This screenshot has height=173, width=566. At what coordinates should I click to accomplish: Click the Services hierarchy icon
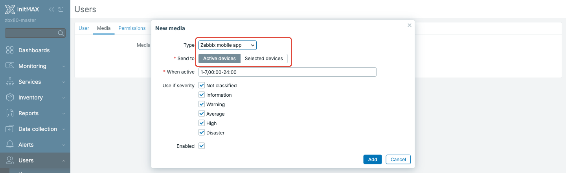pos(10,82)
